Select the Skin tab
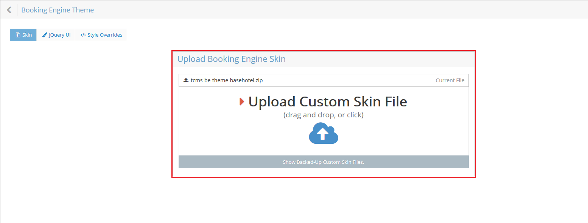Image resolution: width=588 pixels, height=223 pixels. 23,35
